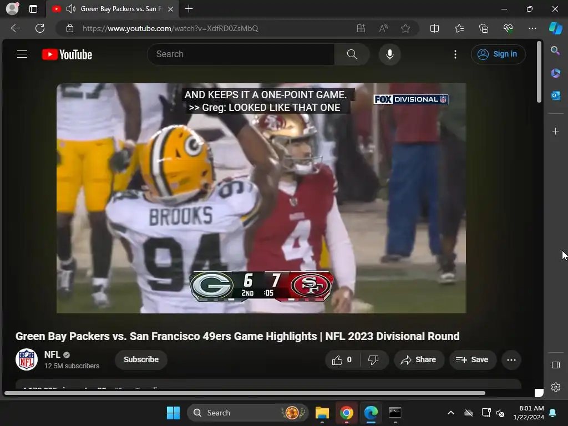Open Edge Collections
Screen dimensions: 568x426
[x=484, y=28]
